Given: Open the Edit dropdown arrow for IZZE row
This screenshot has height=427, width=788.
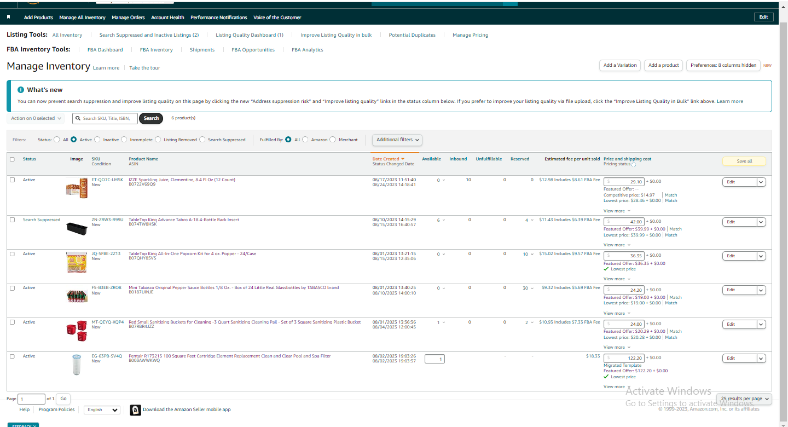Looking at the screenshot, I should [761, 182].
